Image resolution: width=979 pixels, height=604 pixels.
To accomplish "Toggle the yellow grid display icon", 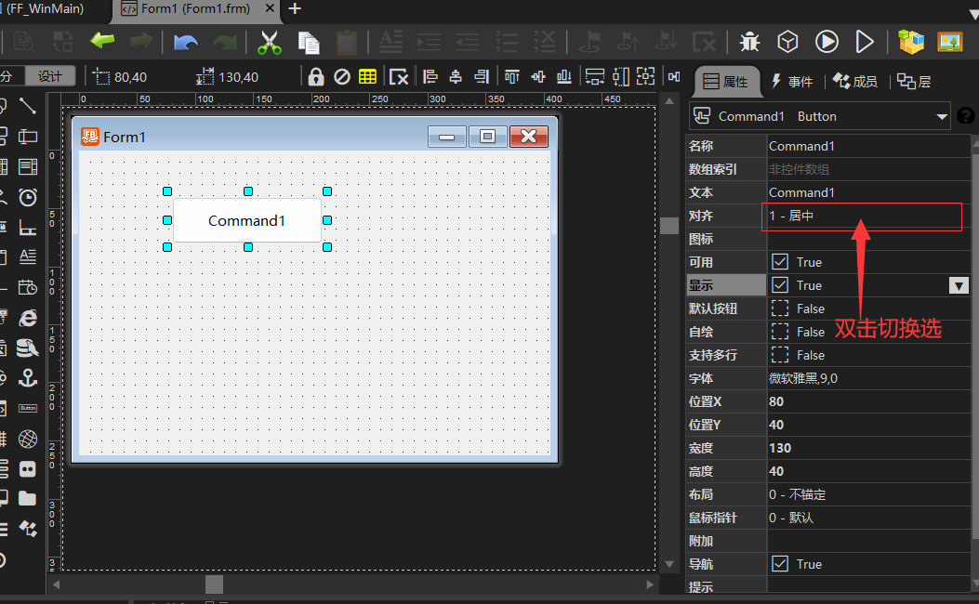I will (367, 77).
